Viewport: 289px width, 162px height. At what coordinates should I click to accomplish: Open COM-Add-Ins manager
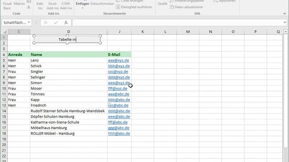[66, 5]
